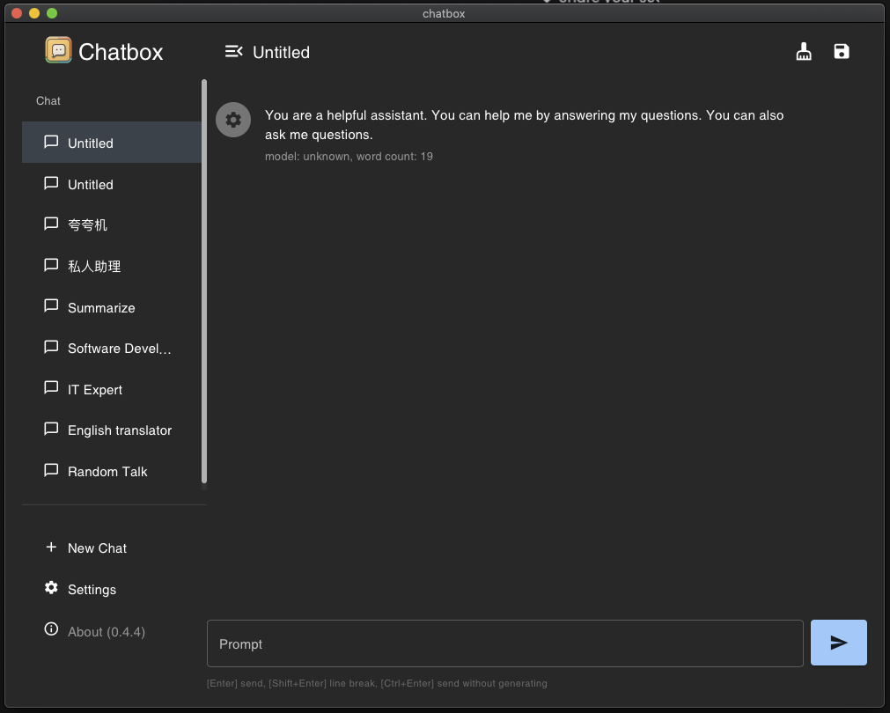Open the Summarize chat
890x713 pixels.
tap(112, 307)
